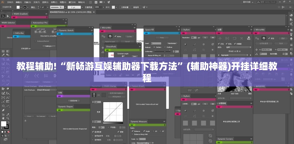The height and width of the screenshot is (144, 294).
Task: Click the crown icon in Width Gradient panel
Action: 14,17
